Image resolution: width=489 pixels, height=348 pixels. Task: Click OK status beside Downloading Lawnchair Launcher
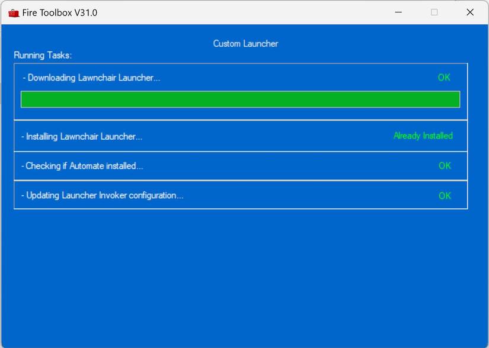coord(444,78)
